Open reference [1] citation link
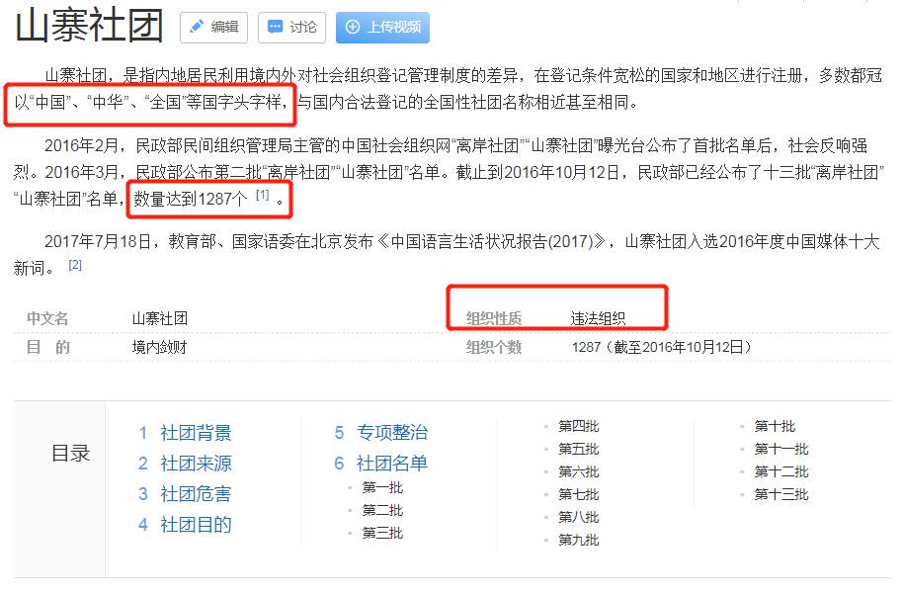This screenshot has width=902, height=594. (x=263, y=195)
